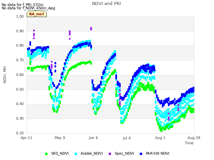Click the chart title NDVI and PRI
The width and height of the screenshot is (214, 160).
point(106,4)
